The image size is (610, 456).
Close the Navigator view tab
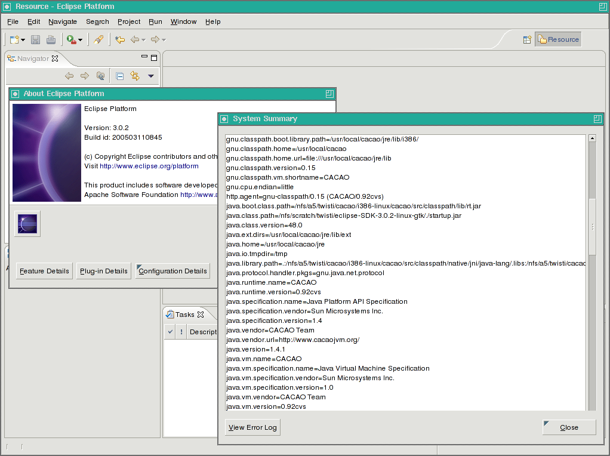[x=55, y=58]
